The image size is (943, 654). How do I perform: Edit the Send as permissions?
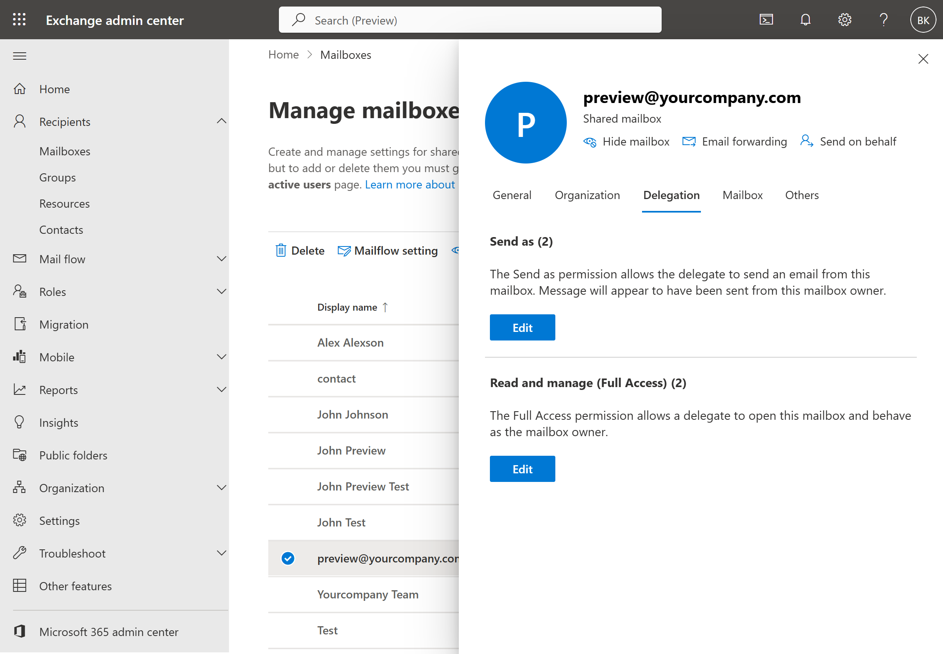[522, 327]
